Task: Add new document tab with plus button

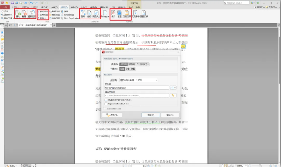Action: coord(54,25)
